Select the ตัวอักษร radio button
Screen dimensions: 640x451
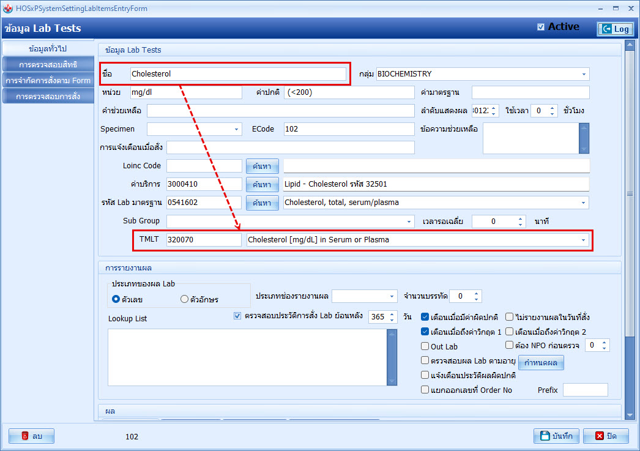click(x=185, y=299)
